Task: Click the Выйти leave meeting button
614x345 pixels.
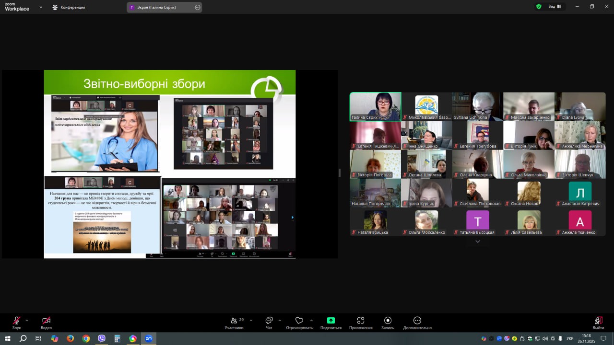Action: coord(598,321)
